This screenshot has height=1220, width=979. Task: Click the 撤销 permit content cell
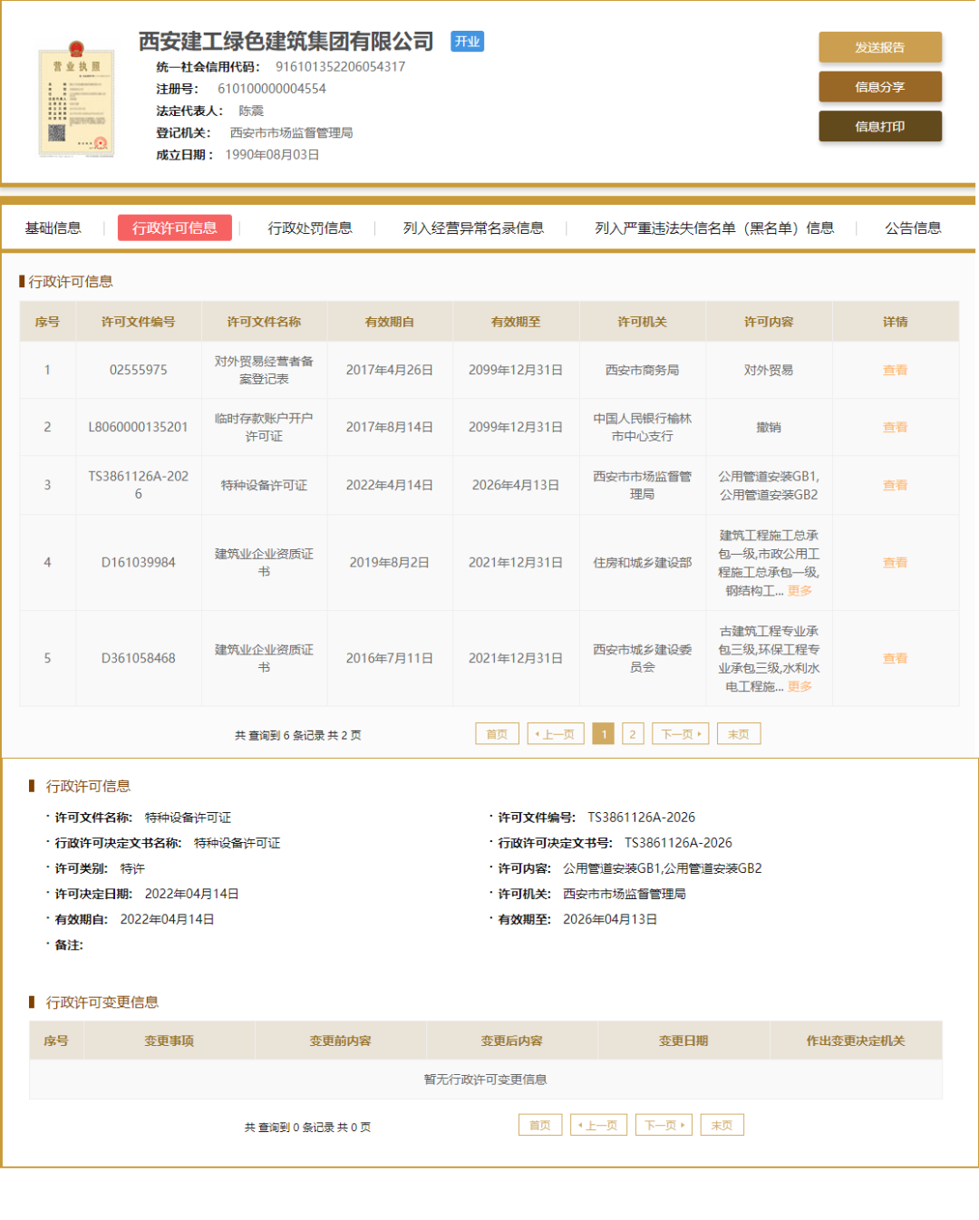[769, 427]
